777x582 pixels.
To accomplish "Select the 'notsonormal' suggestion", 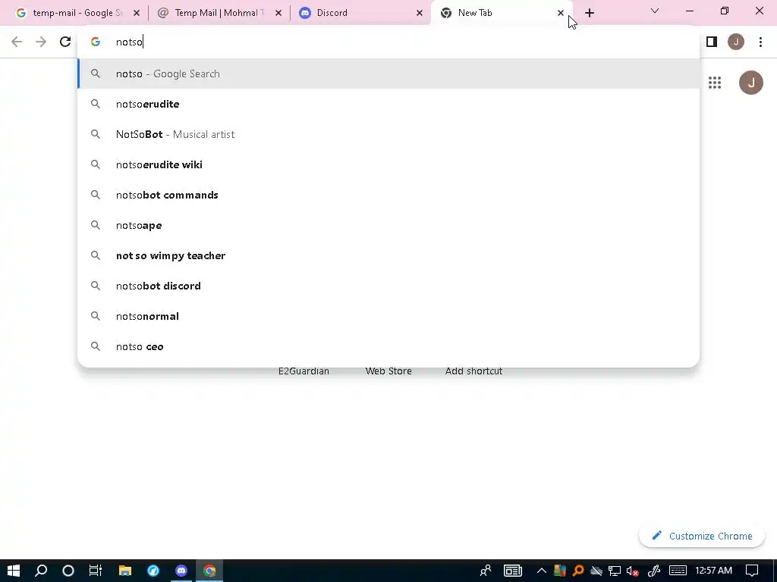I will tap(388, 316).
